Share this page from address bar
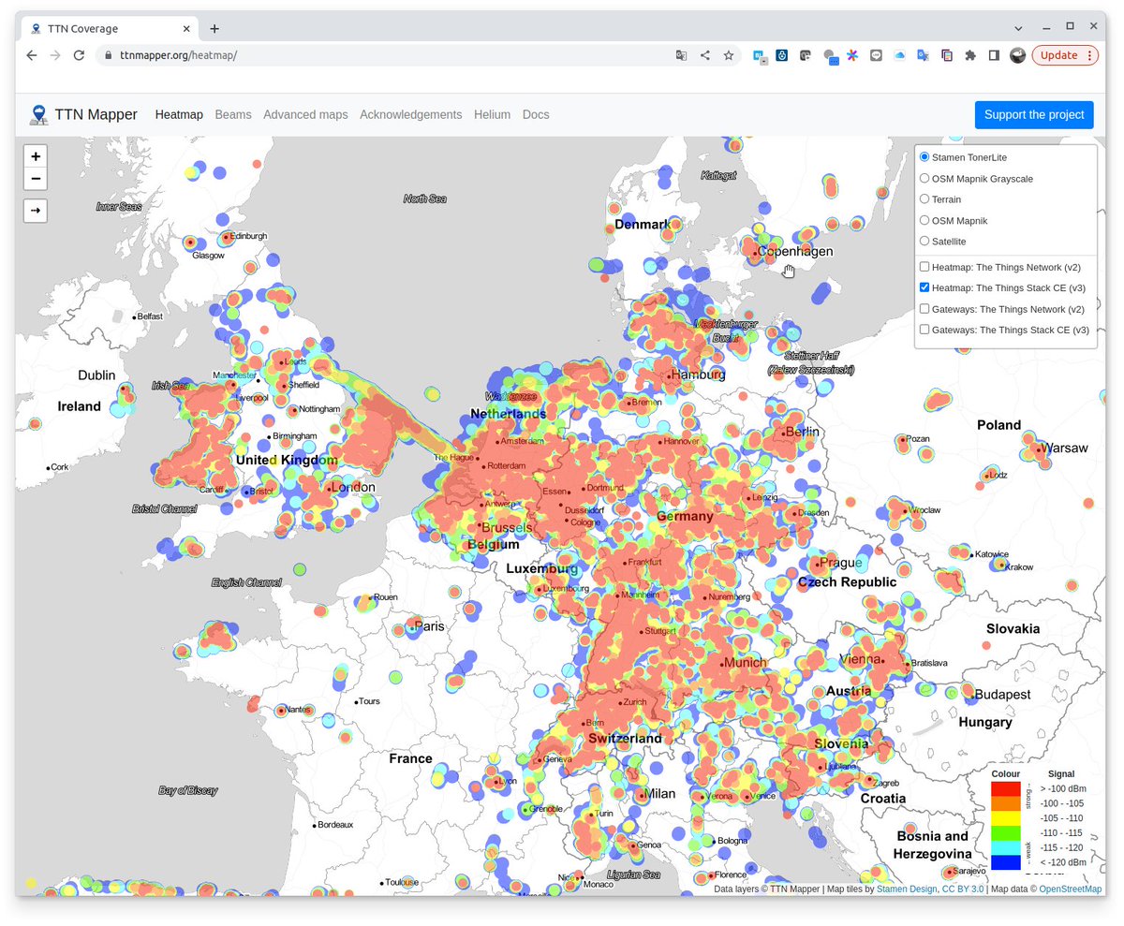Viewport: 1124px width, 926px height. tap(705, 55)
